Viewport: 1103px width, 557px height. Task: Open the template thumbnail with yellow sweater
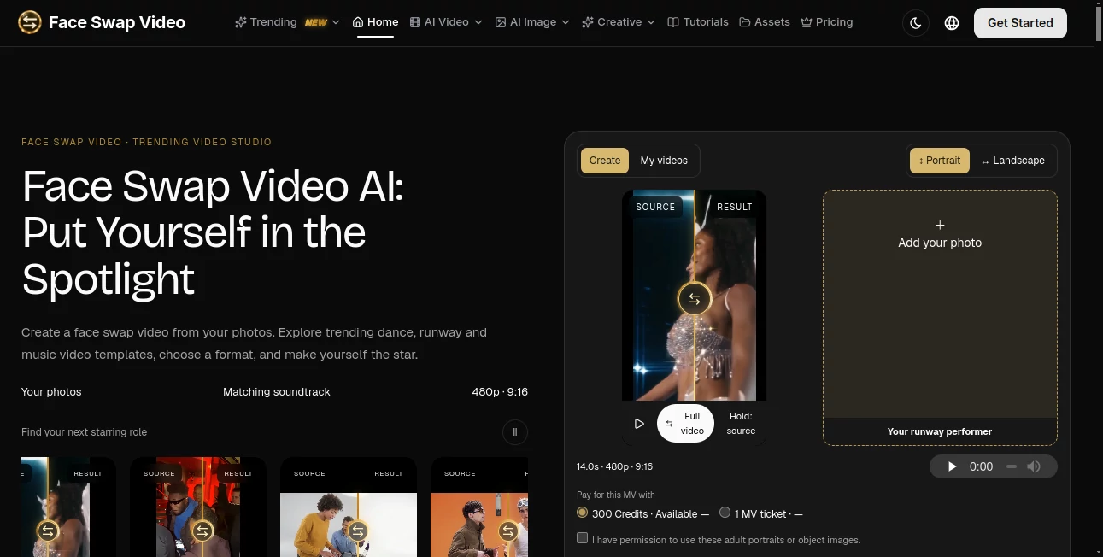[x=349, y=507]
